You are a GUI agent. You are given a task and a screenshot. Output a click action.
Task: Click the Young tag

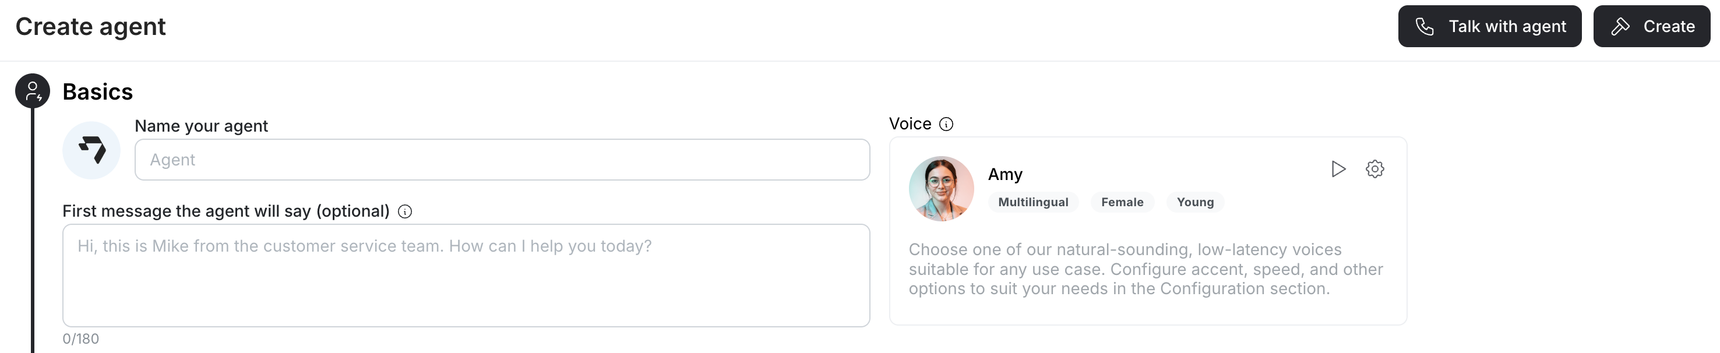pyautogui.click(x=1194, y=202)
